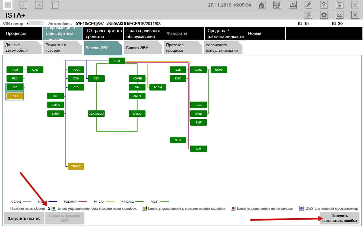Select the yellow PDC control unit
363x227 pixels.
(x=15, y=96)
